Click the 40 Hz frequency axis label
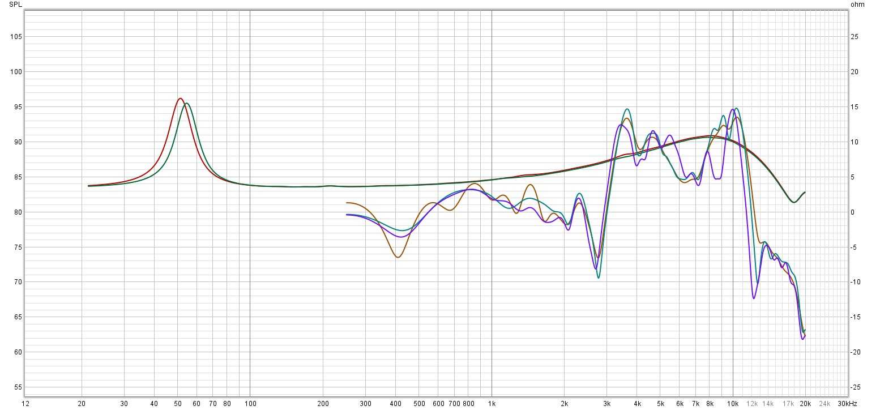880x410 pixels. point(153,404)
